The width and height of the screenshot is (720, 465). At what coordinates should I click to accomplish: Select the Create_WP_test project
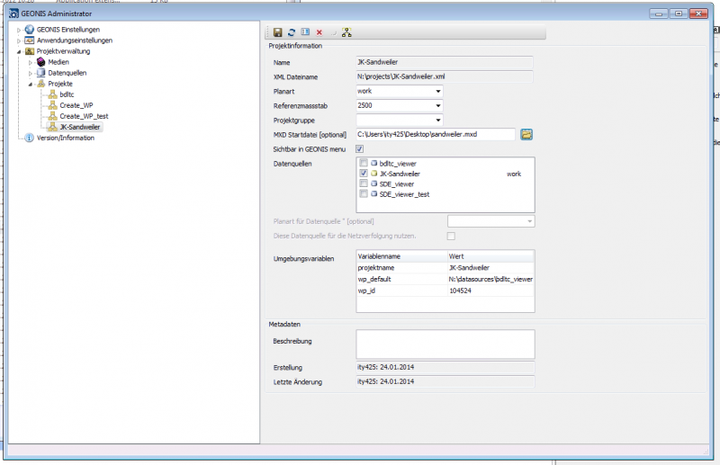pyautogui.click(x=84, y=116)
